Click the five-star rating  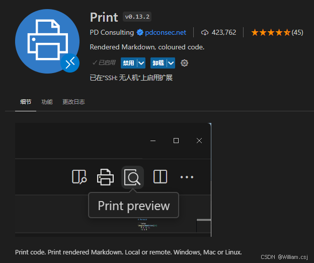coord(271,32)
